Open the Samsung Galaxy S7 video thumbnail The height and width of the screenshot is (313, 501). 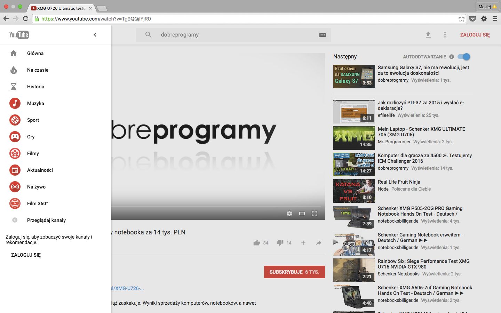click(x=354, y=77)
